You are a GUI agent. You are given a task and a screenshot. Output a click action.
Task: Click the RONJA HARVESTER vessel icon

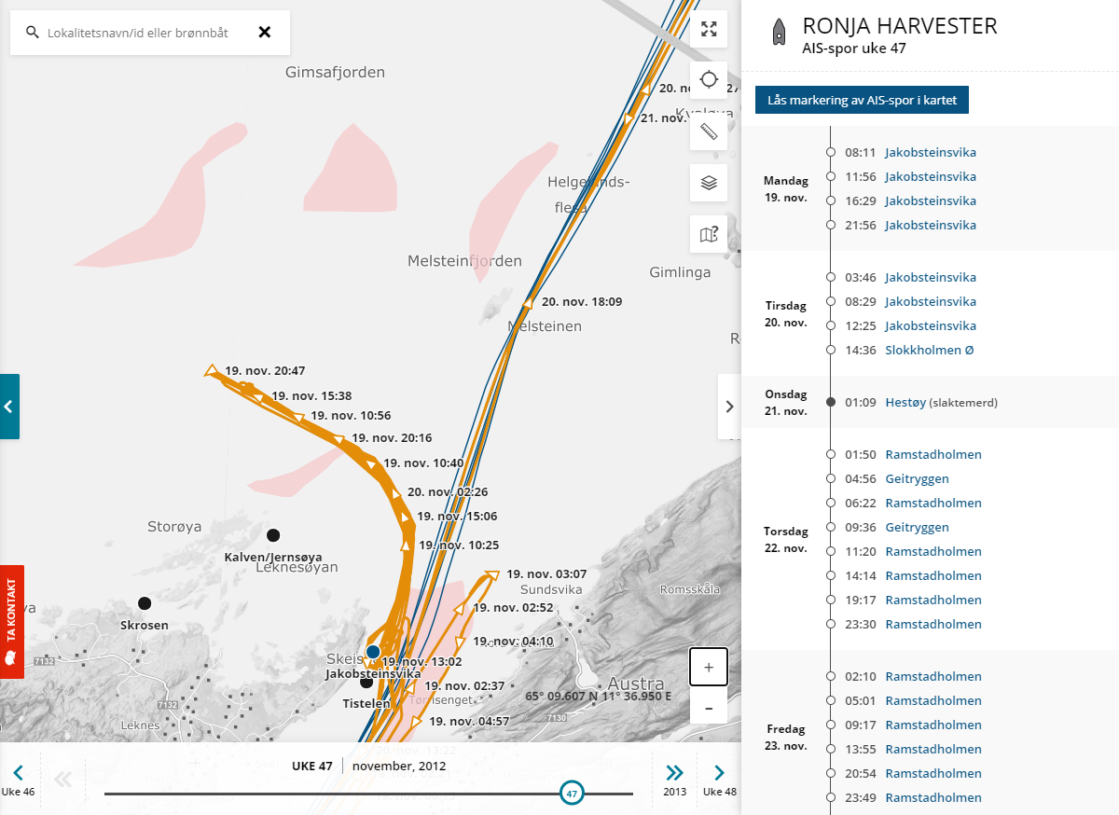point(777,33)
